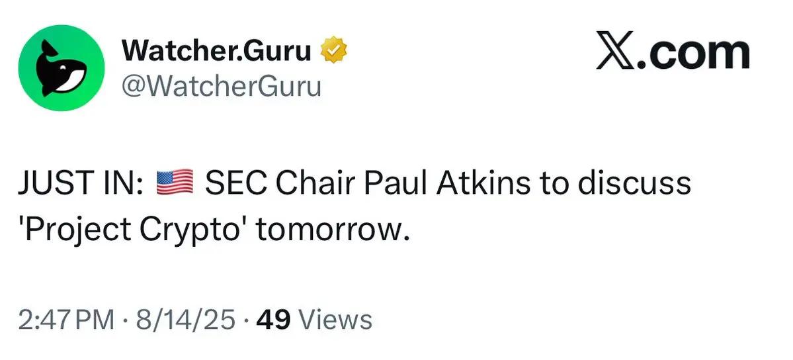Open the Watcher.Guru whale profile avatar
This screenshot has height=360, width=793.
coord(62,67)
